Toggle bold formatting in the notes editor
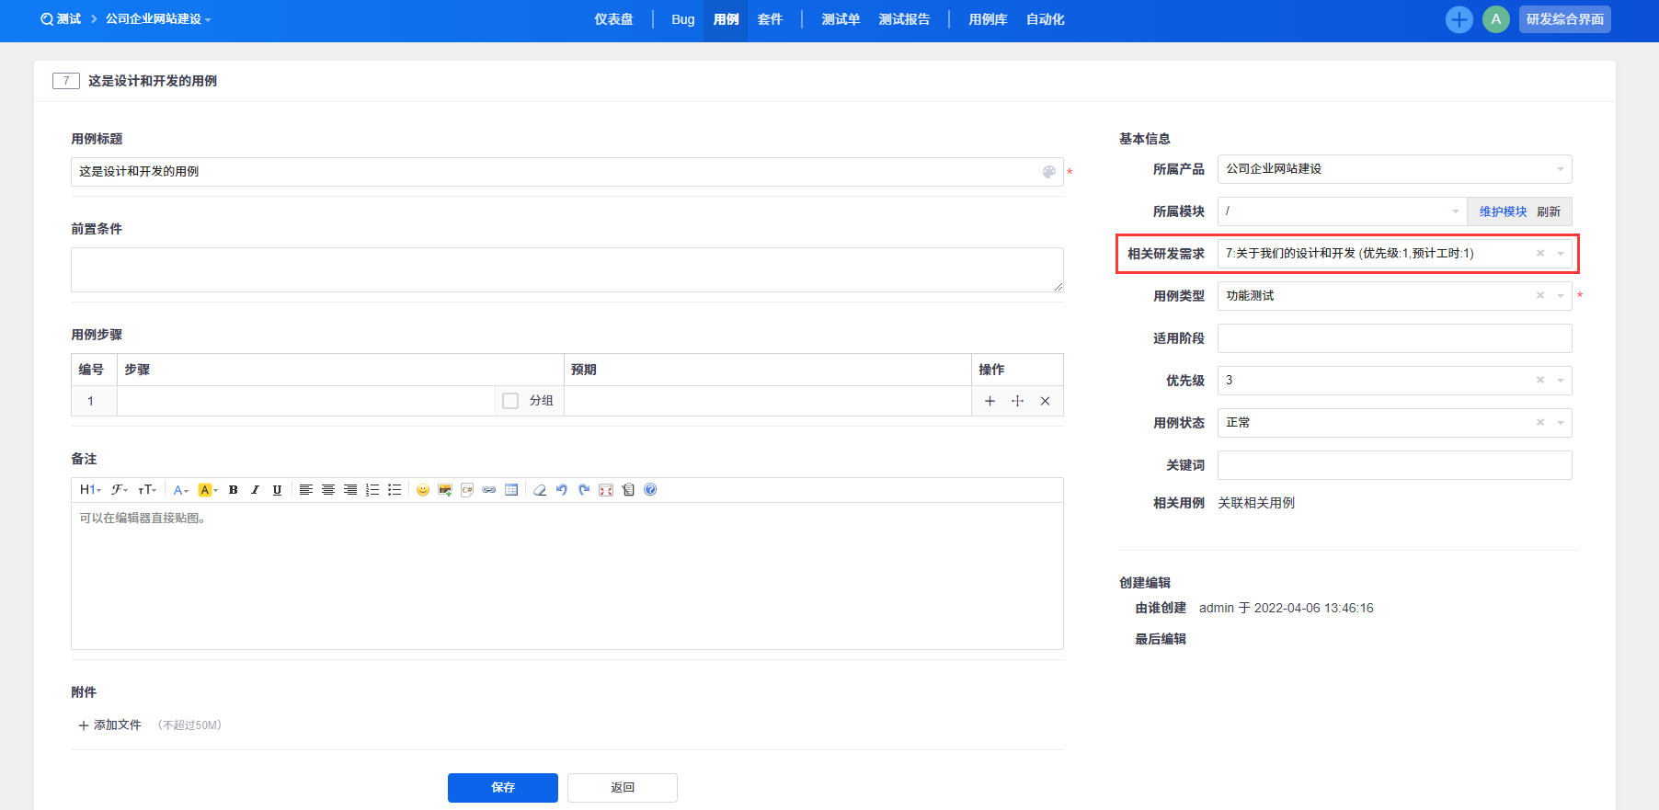The width and height of the screenshot is (1659, 810). pos(234,490)
